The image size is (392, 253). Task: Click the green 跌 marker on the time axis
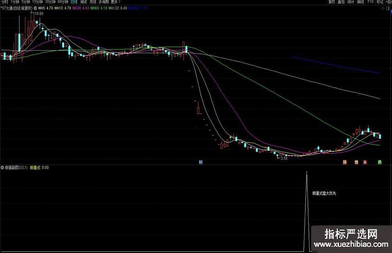tap(380, 162)
